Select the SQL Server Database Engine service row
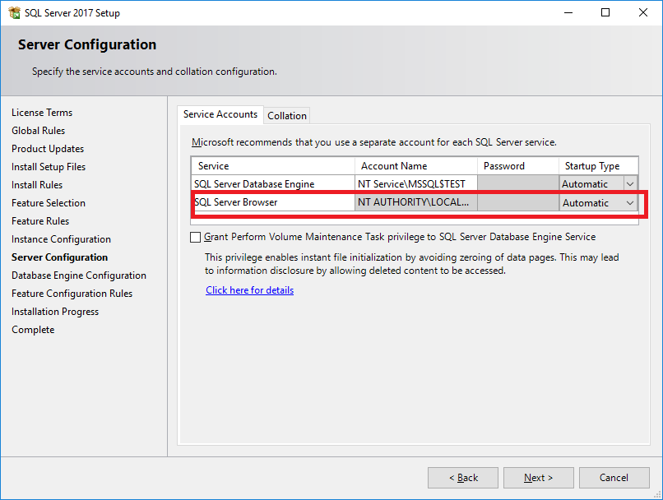Image resolution: width=663 pixels, height=500 pixels. coord(415,184)
